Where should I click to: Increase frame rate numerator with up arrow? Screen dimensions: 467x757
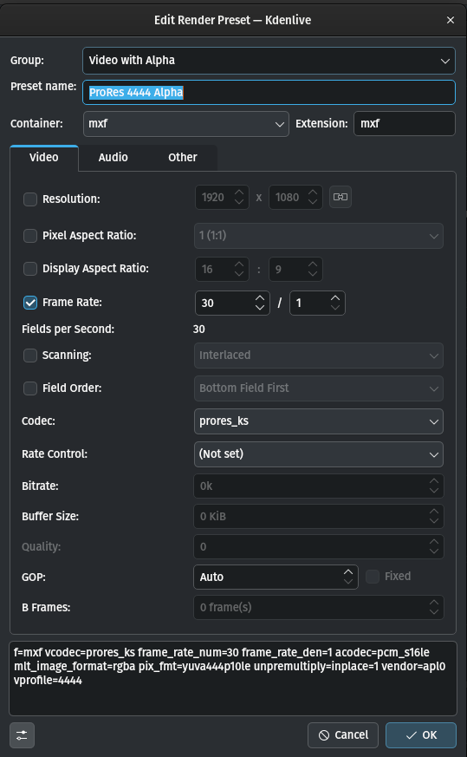click(x=260, y=298)
